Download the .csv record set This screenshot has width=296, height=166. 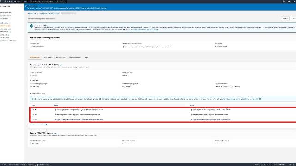coord(38,125)
